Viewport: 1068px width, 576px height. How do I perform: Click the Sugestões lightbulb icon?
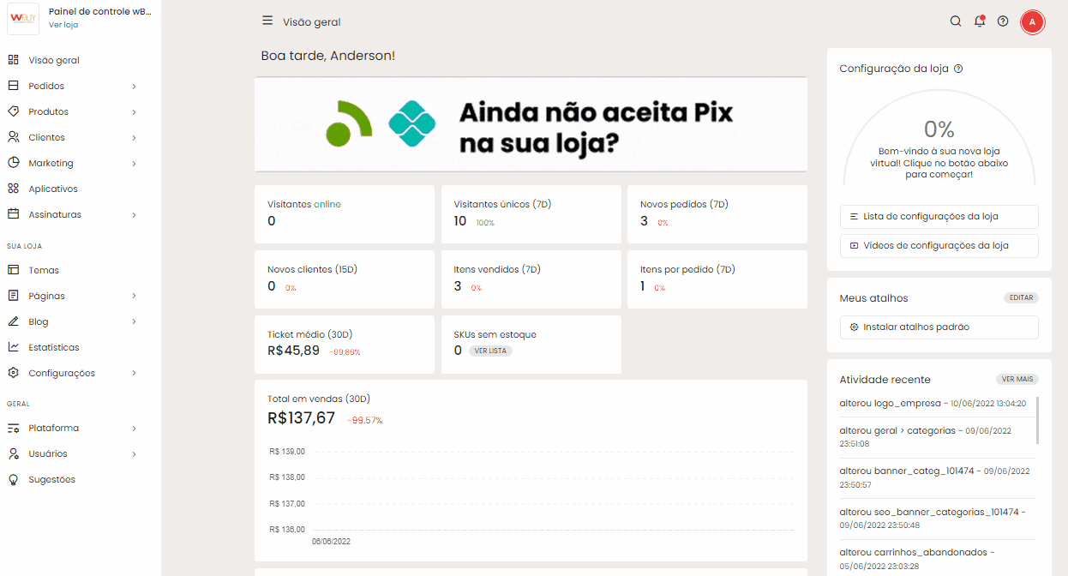(14, 479)
